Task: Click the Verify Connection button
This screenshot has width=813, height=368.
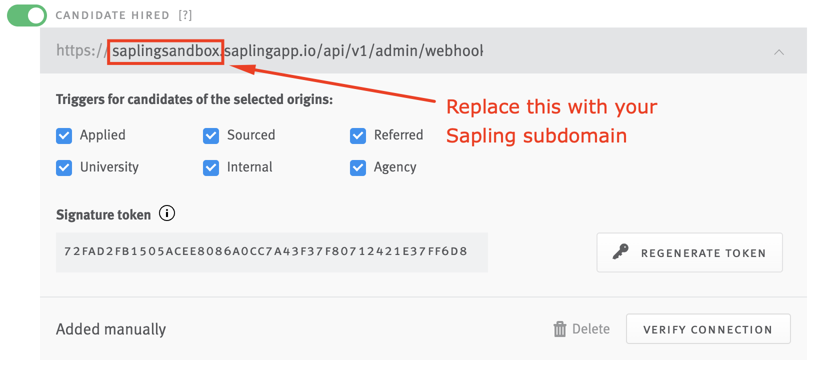Action: pyautogui.click(x=708, y=329)
